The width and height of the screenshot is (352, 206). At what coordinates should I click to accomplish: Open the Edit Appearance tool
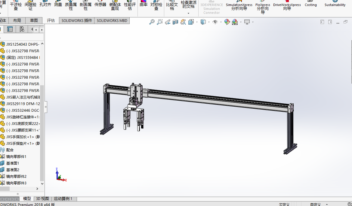[227, 22]
